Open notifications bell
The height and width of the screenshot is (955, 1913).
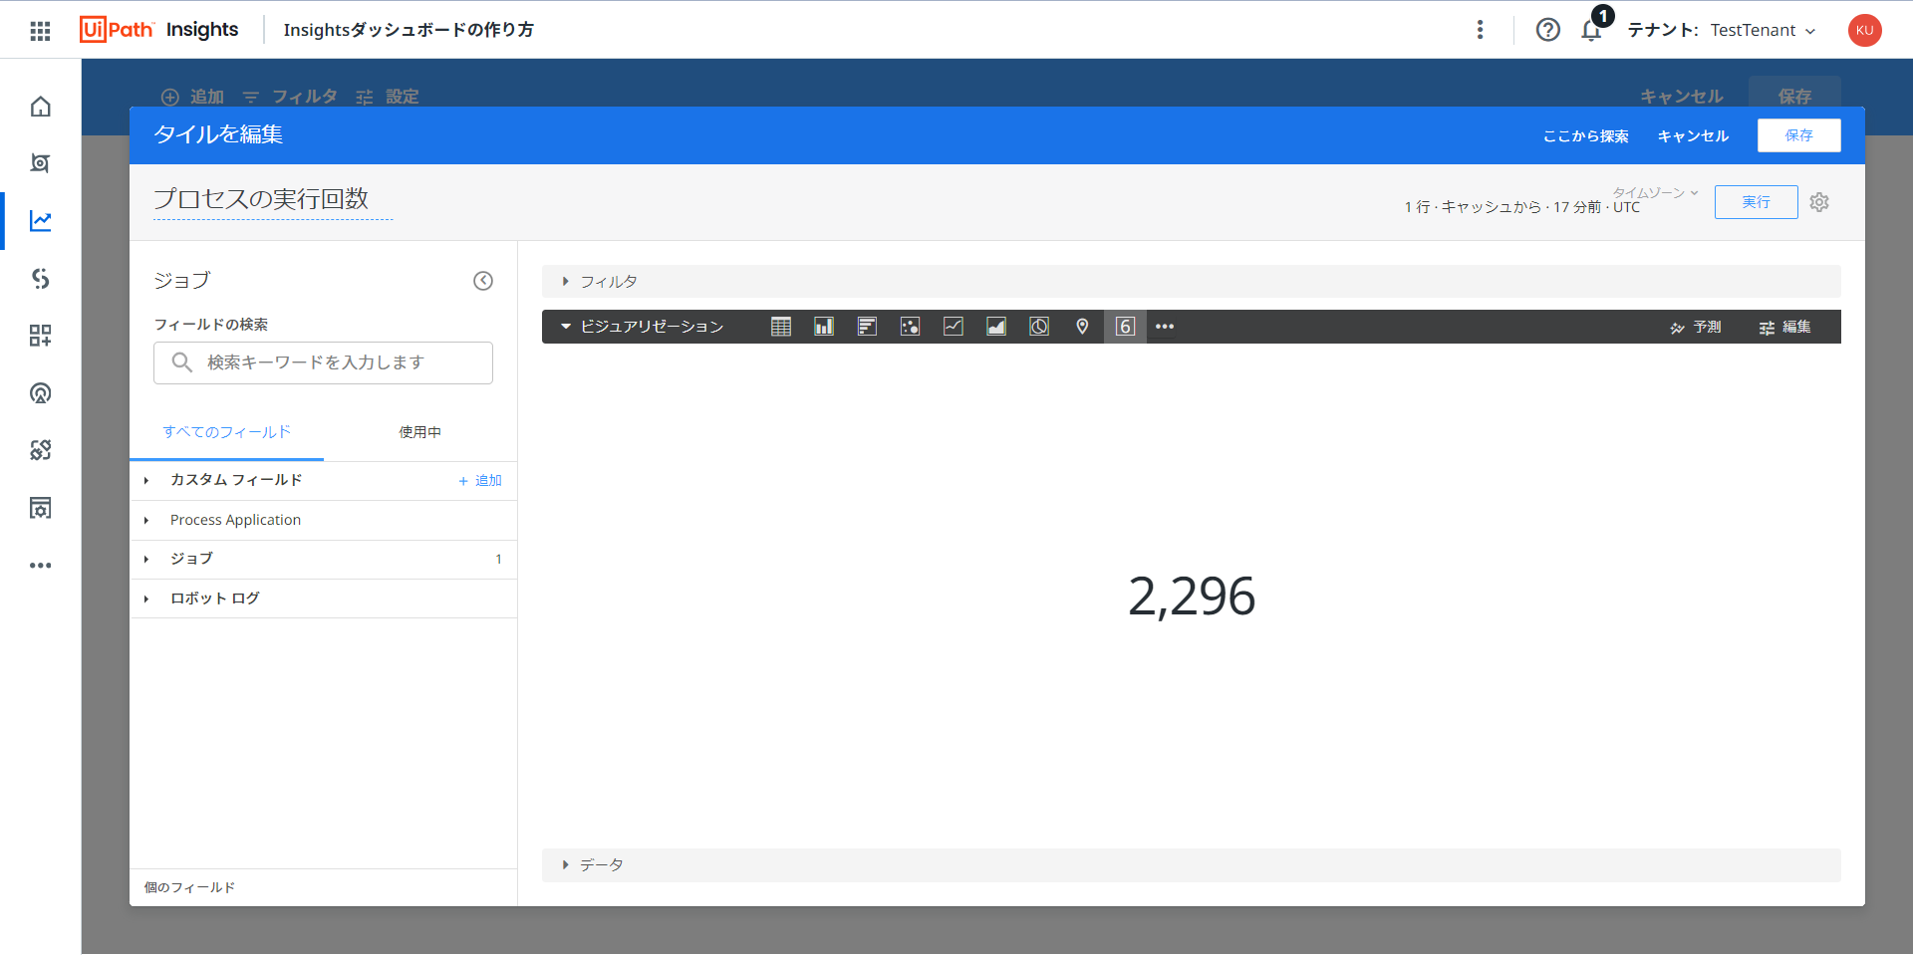(1591, 31)
